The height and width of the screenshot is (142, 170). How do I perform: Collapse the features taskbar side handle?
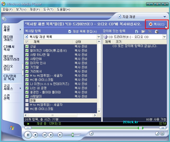coord(23,70)
